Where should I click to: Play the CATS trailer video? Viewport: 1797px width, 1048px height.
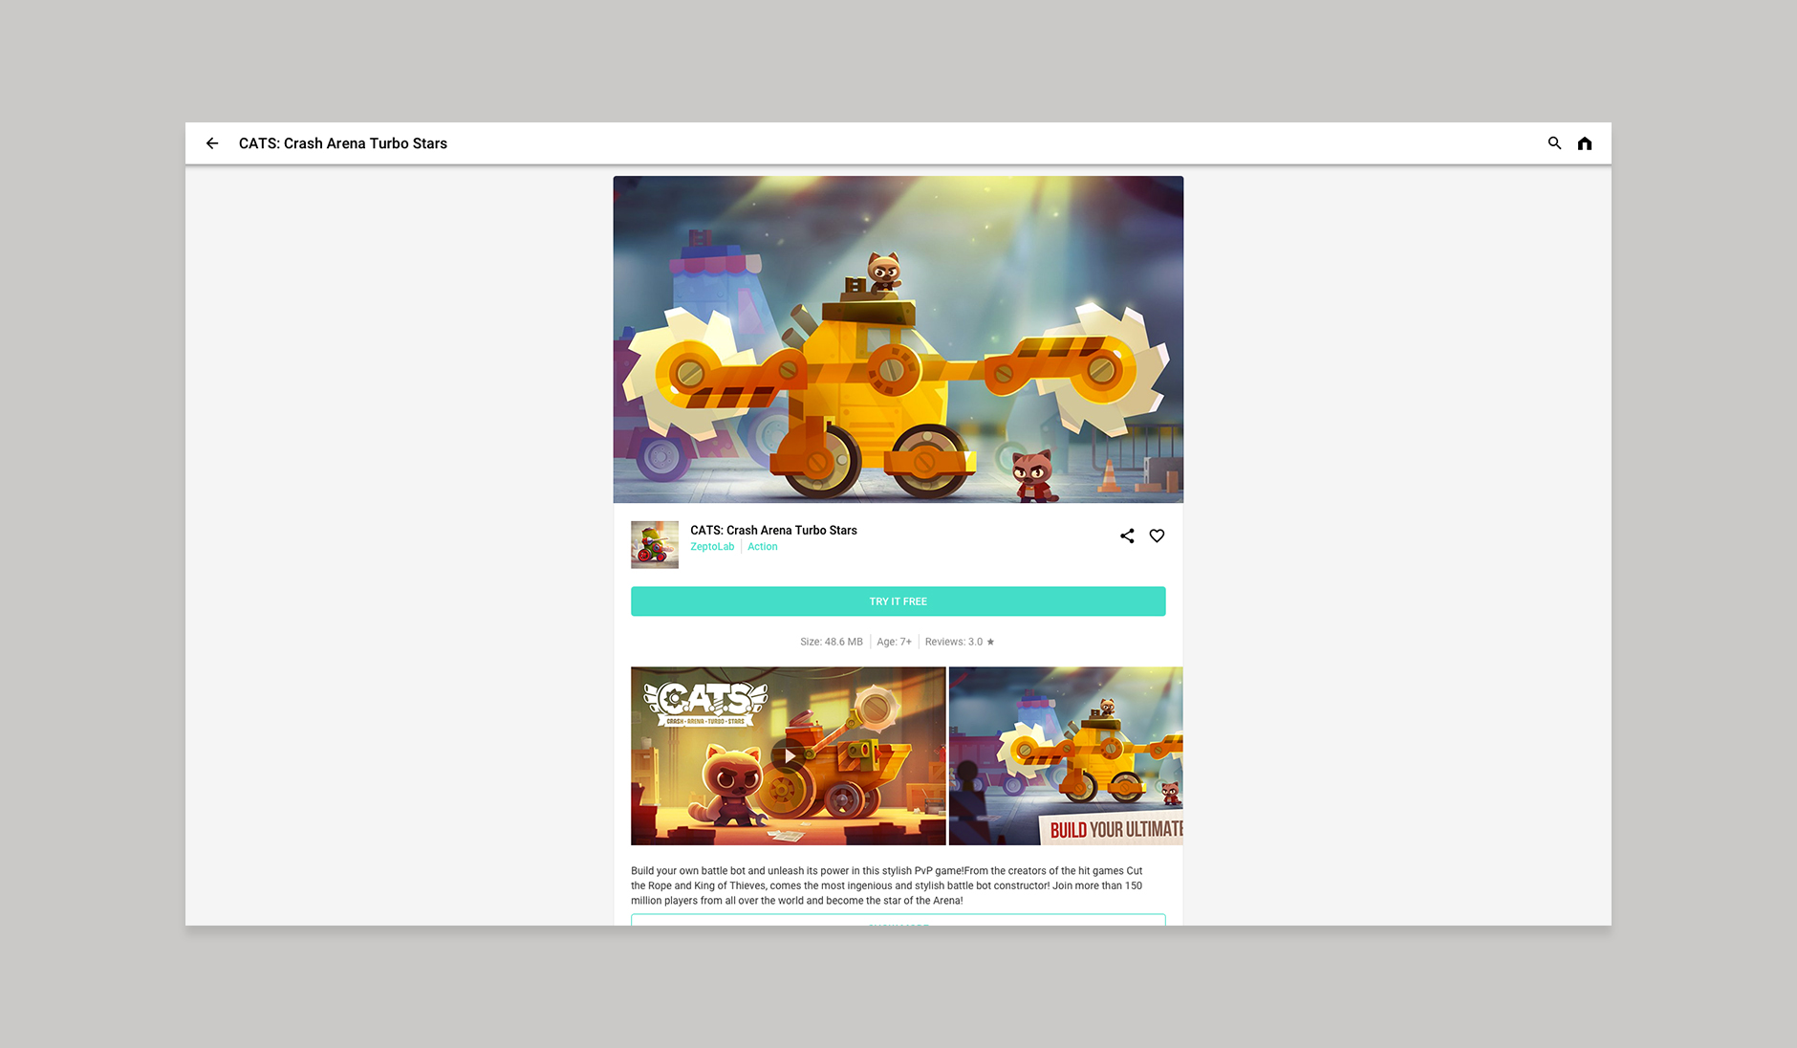click(x=789, y=756)
